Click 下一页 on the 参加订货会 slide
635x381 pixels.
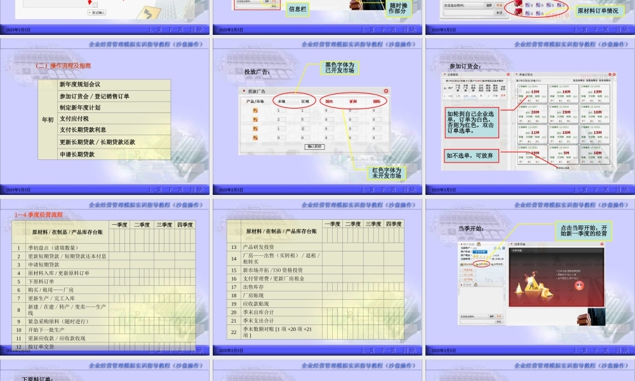tap(601, 189)
